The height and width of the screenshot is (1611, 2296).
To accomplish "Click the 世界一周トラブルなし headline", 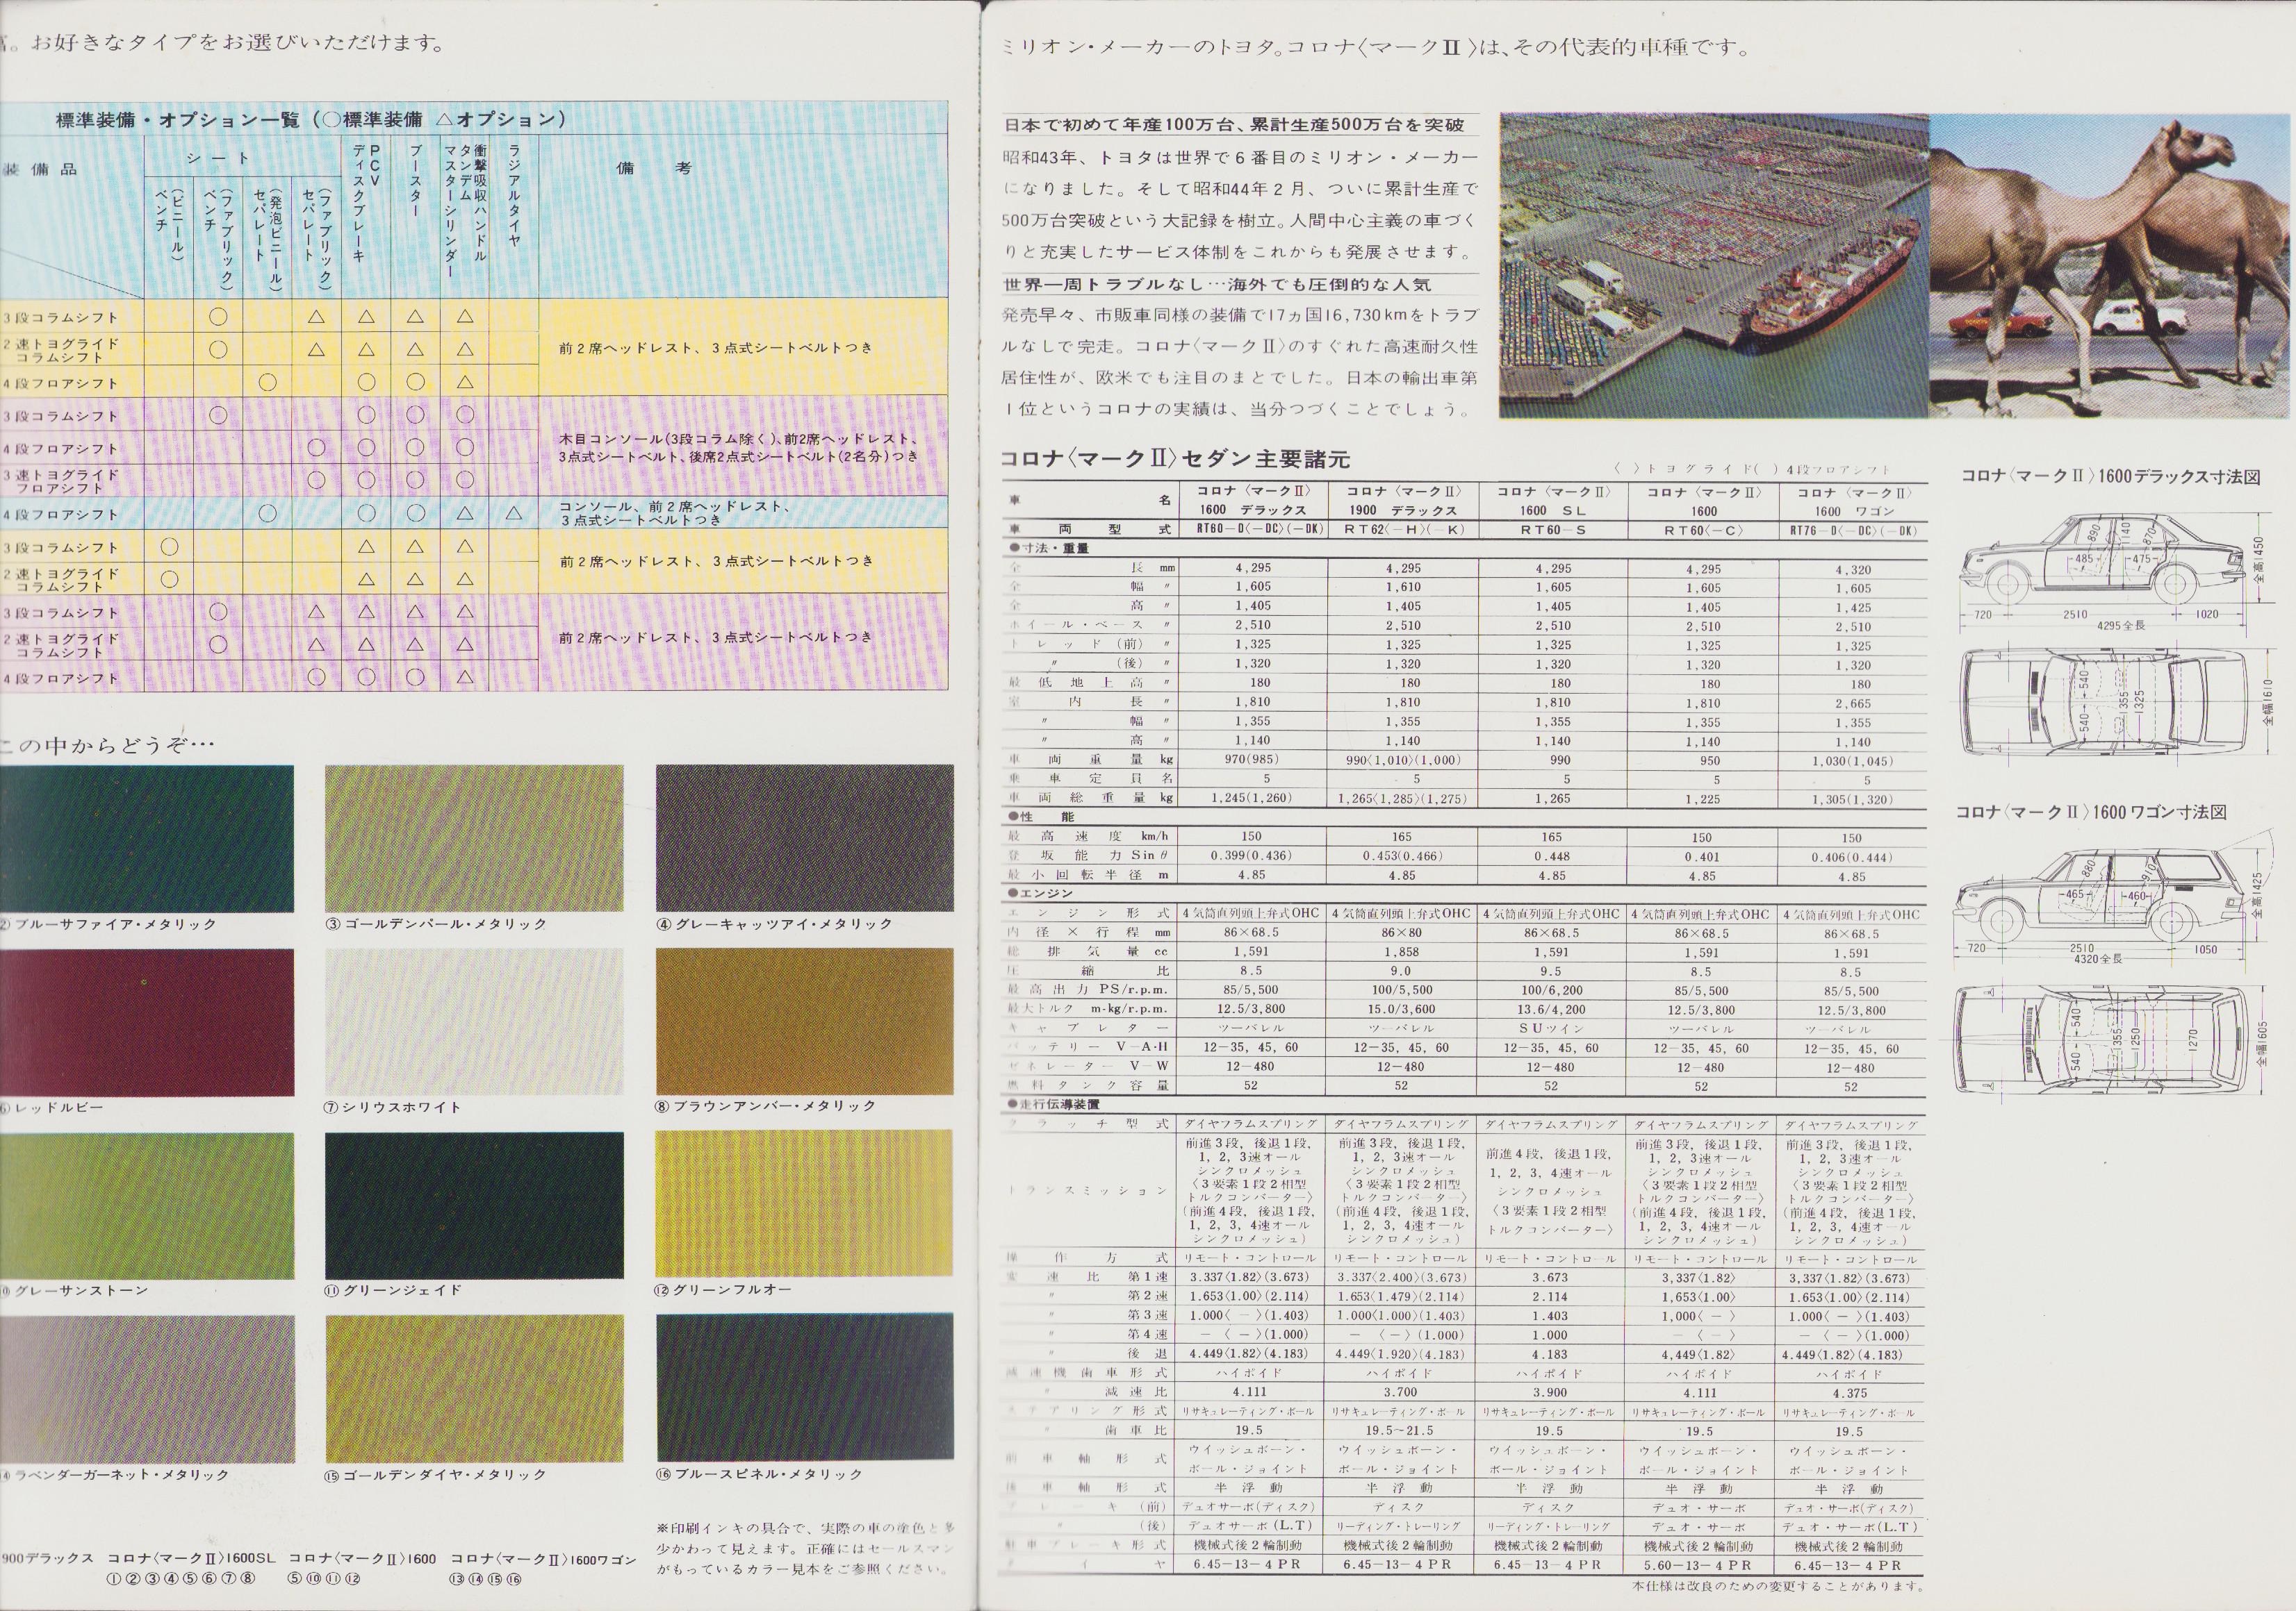I will click(x=1217, y=285).
